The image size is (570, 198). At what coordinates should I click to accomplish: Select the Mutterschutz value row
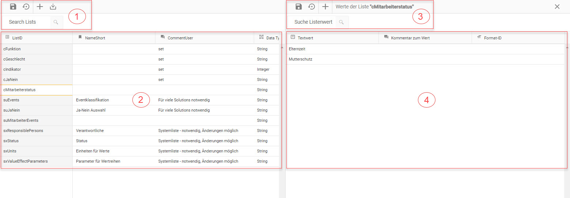click(x=301, y=59)
